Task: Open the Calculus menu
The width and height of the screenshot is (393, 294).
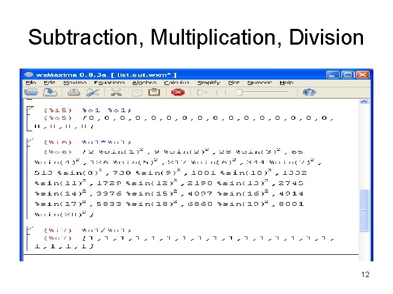Action: click(x=176, y=83)
